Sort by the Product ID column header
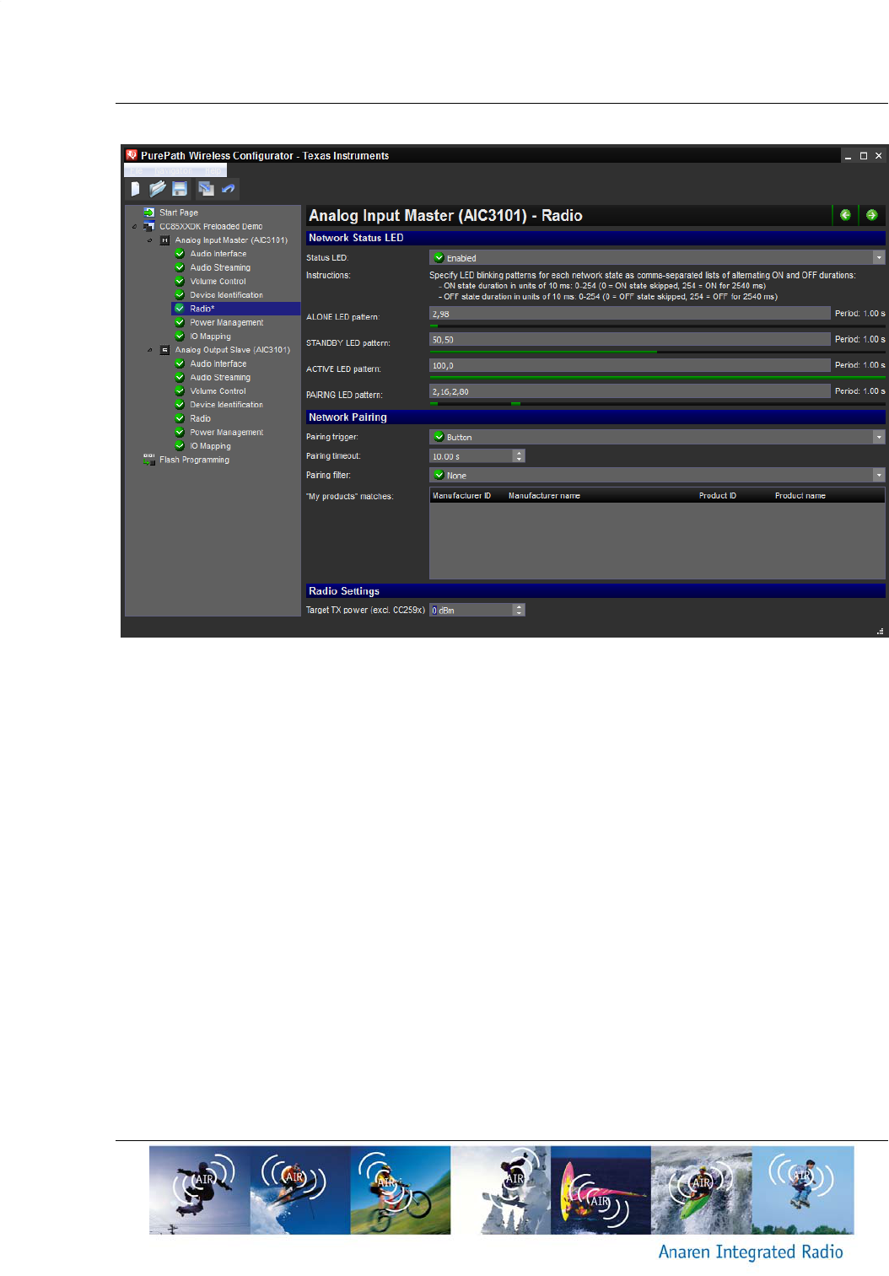Image resolution: width=889 pixels, height=1276 pixels. click(718, 496)
